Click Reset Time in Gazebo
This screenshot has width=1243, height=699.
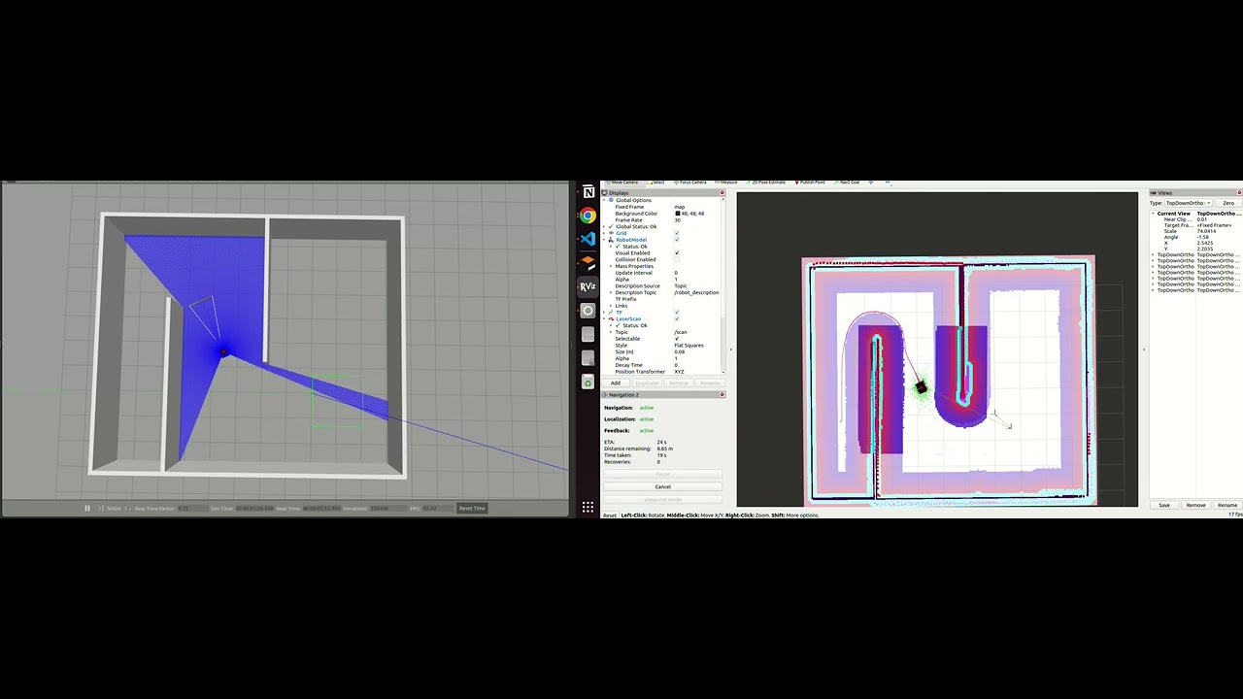coord(472,508)
